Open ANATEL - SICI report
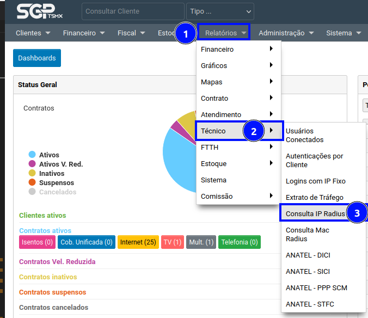 pyautogui.click(x=308, y=271)
